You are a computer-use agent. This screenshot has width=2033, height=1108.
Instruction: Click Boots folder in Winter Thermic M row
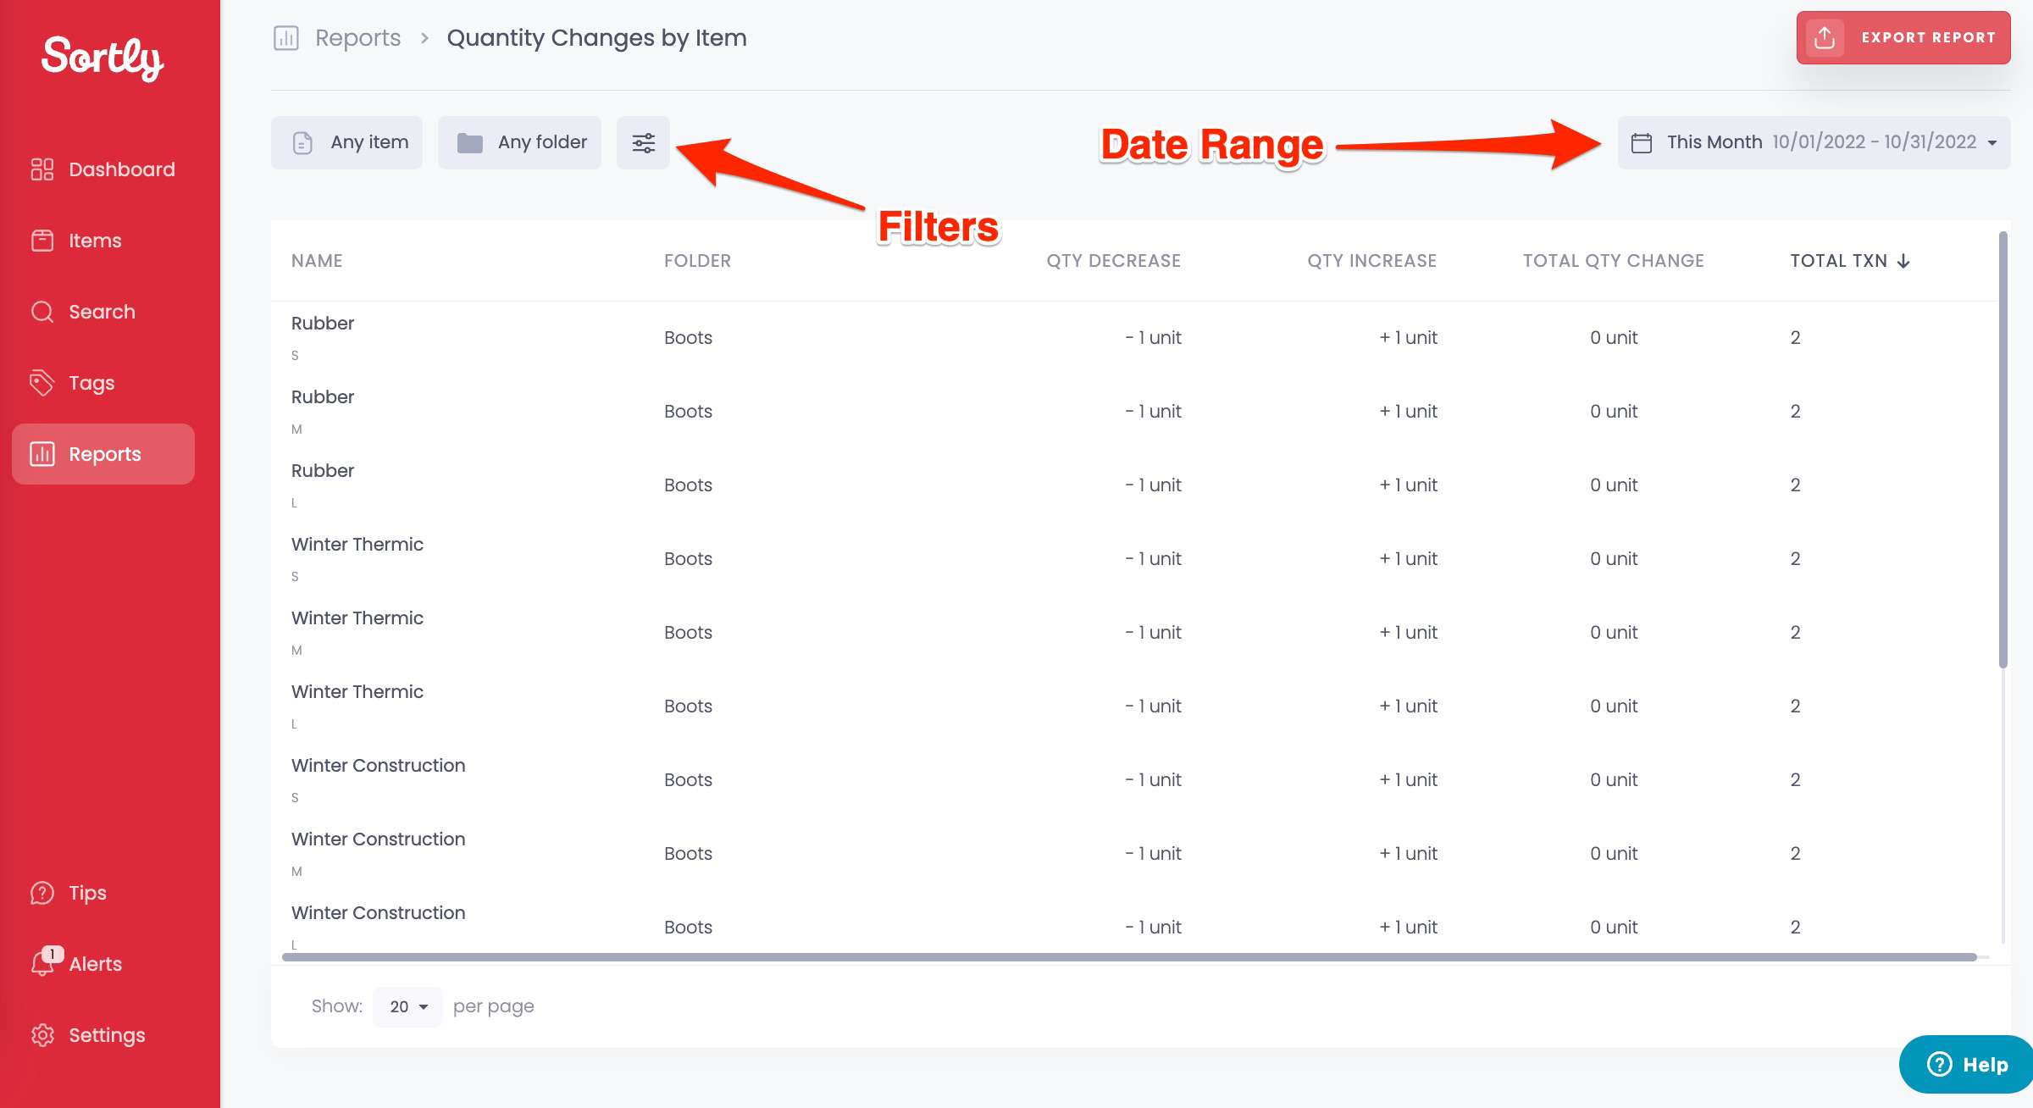(x=688, y=633)
